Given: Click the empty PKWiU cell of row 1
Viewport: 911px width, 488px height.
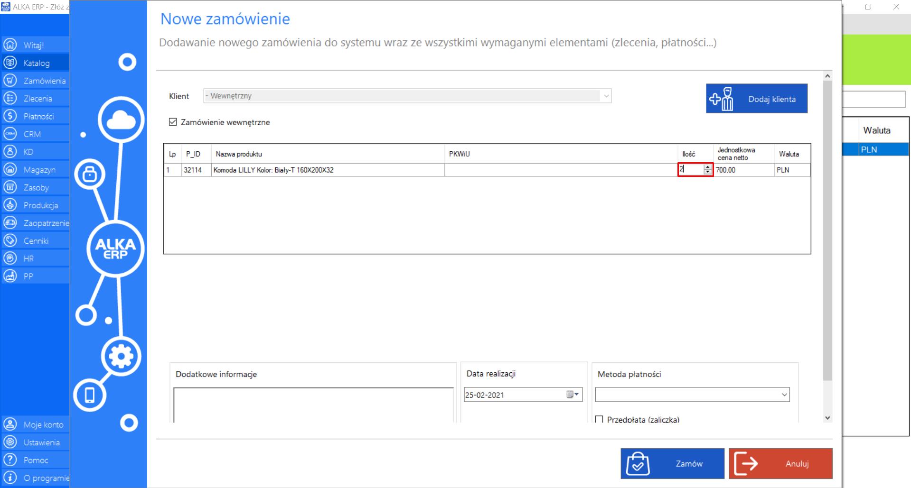Looking at the screenshot, I should [x=561, y=170].
